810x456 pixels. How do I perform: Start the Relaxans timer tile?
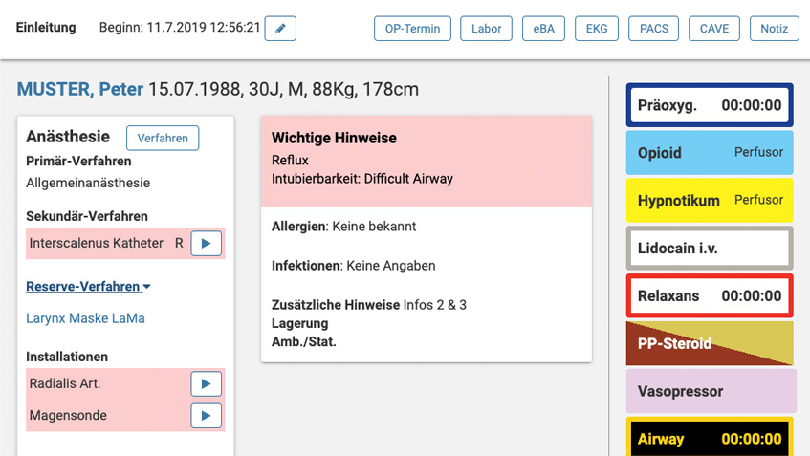point(709,296)
